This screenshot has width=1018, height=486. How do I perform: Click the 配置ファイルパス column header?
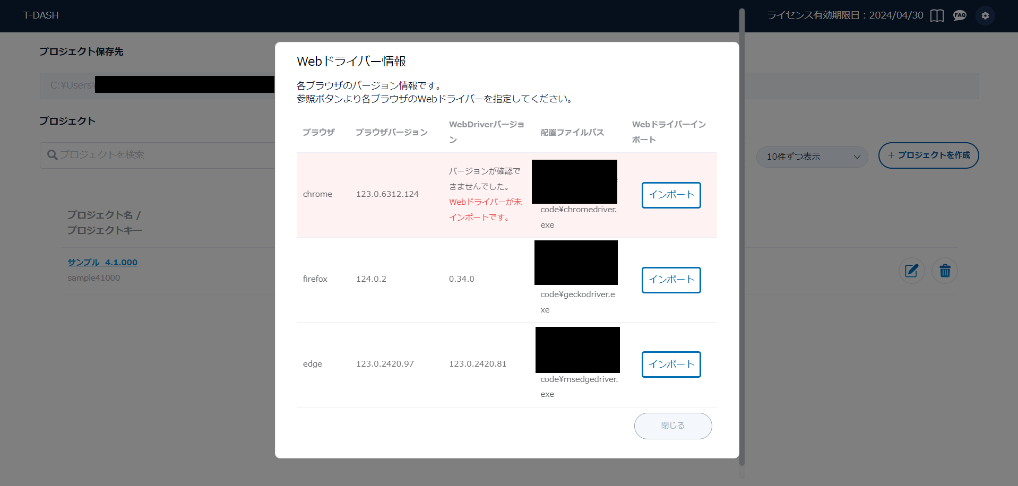(572, 132)
